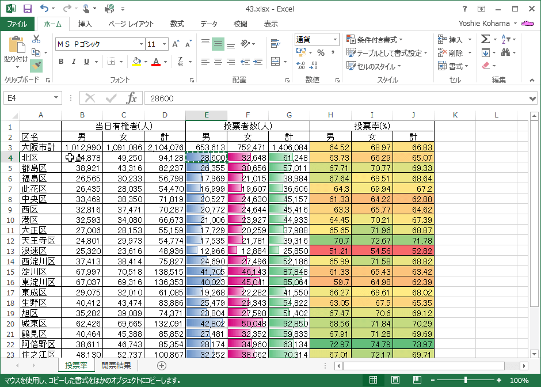Click the formula bar showing 28600
This screenshot has height=387, width=541.
337,98
